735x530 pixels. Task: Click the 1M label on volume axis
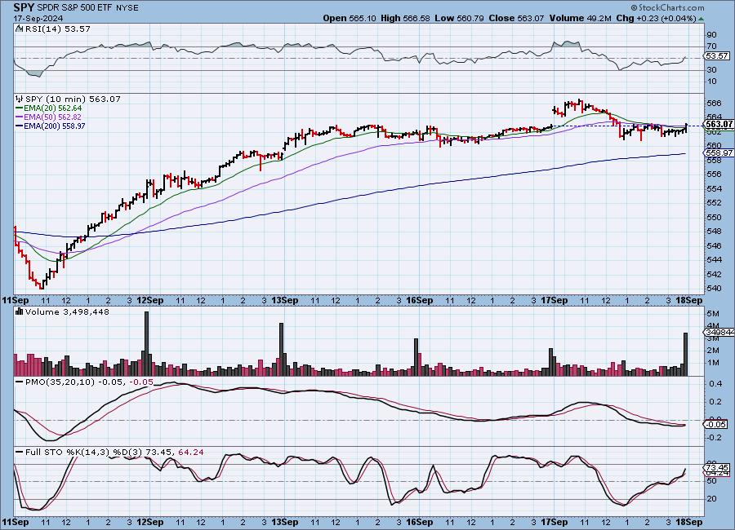(x=713, y=362)
